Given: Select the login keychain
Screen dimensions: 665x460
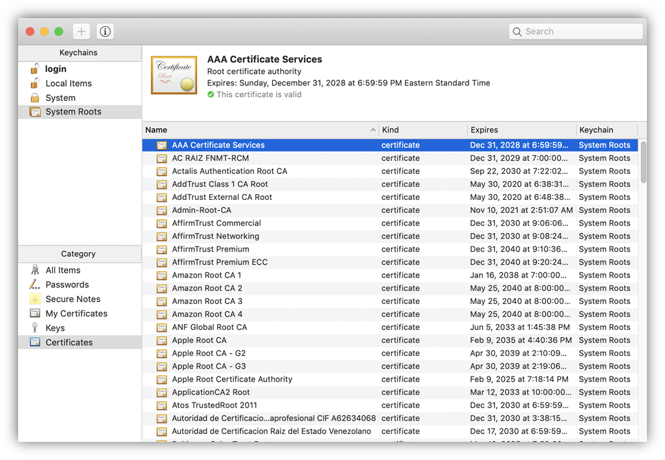Looking at the screenshot, I should point(79,69).
